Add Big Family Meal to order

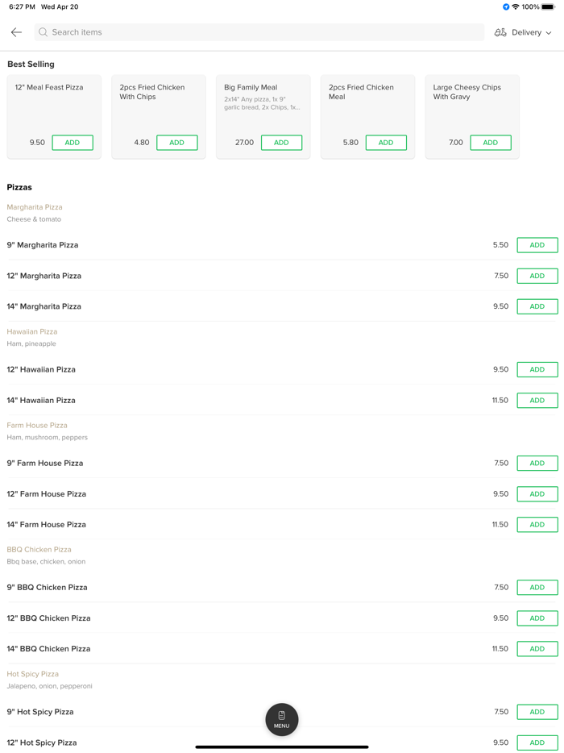281,143
